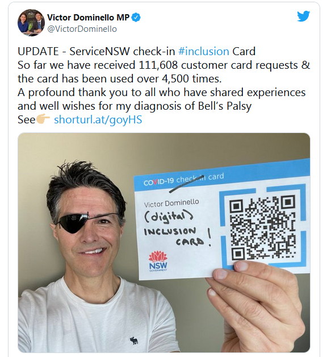This screenshot has height=357, width=327.
Task: Click the pointing hand emoji
Action: (43, 119)
